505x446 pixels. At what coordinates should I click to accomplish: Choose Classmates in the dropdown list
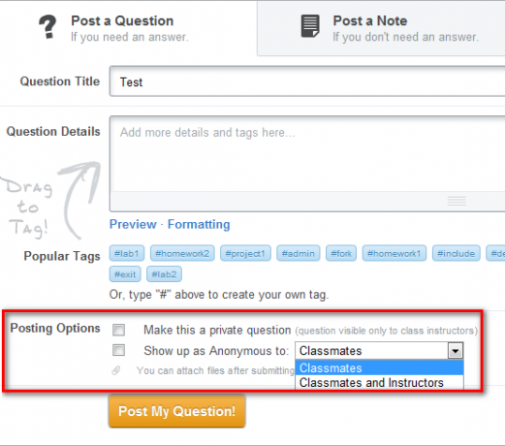[x=379, y=367]
